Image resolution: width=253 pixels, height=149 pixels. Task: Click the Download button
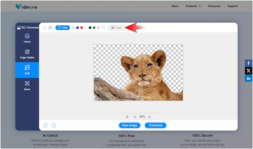click(155, 125)
